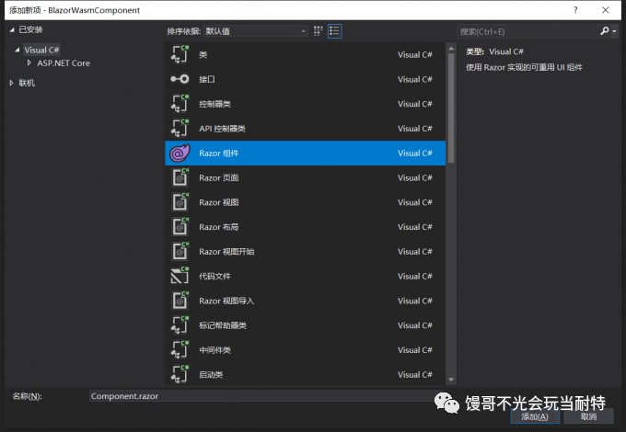Open the search options dropdown arrow

click(614, 31)
